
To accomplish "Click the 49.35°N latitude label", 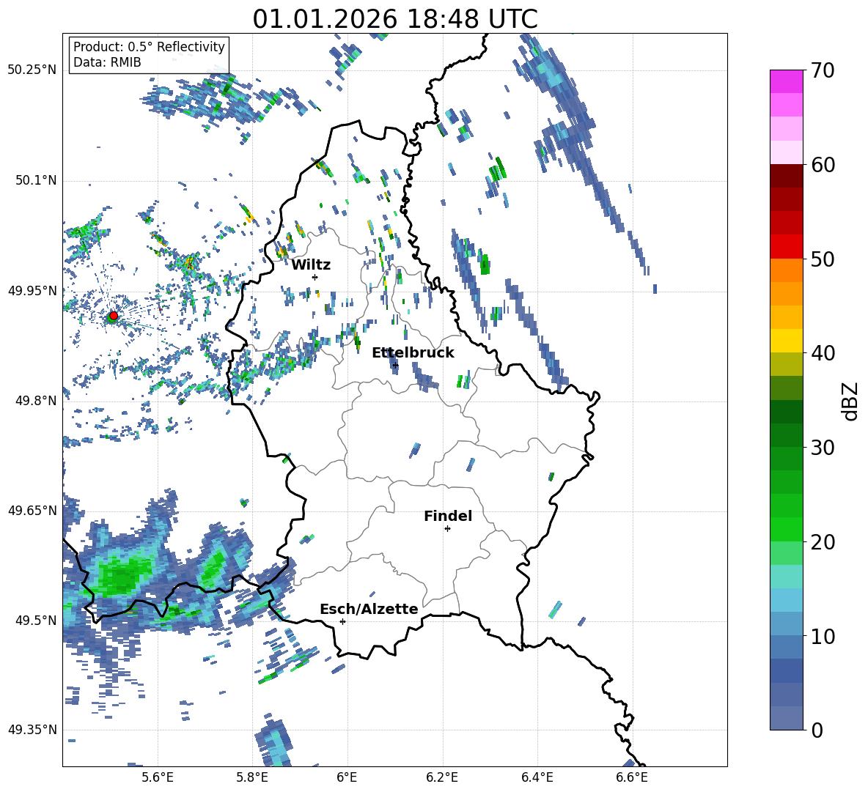I will click(32, 730).
